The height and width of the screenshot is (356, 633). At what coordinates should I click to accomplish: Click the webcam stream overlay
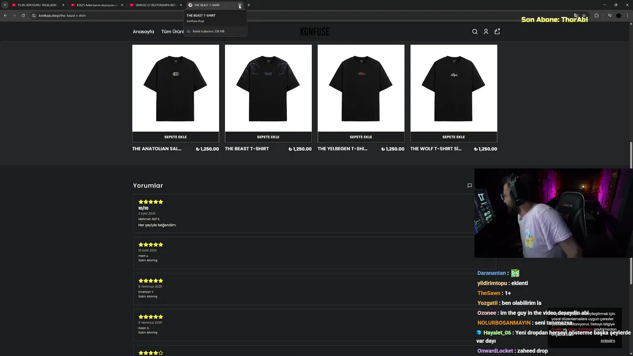coord(553,213)
